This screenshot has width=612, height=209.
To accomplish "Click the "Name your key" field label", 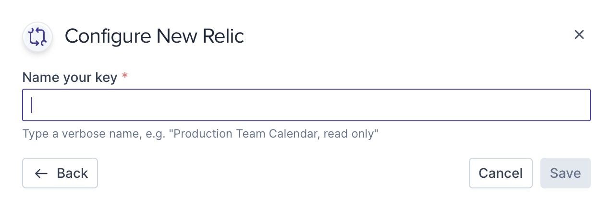I will 70,78.
